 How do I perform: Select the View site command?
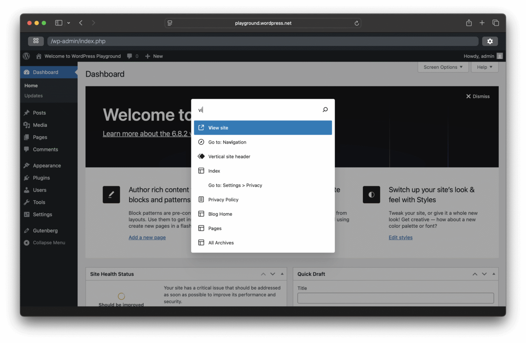click(x=263, y=128)
